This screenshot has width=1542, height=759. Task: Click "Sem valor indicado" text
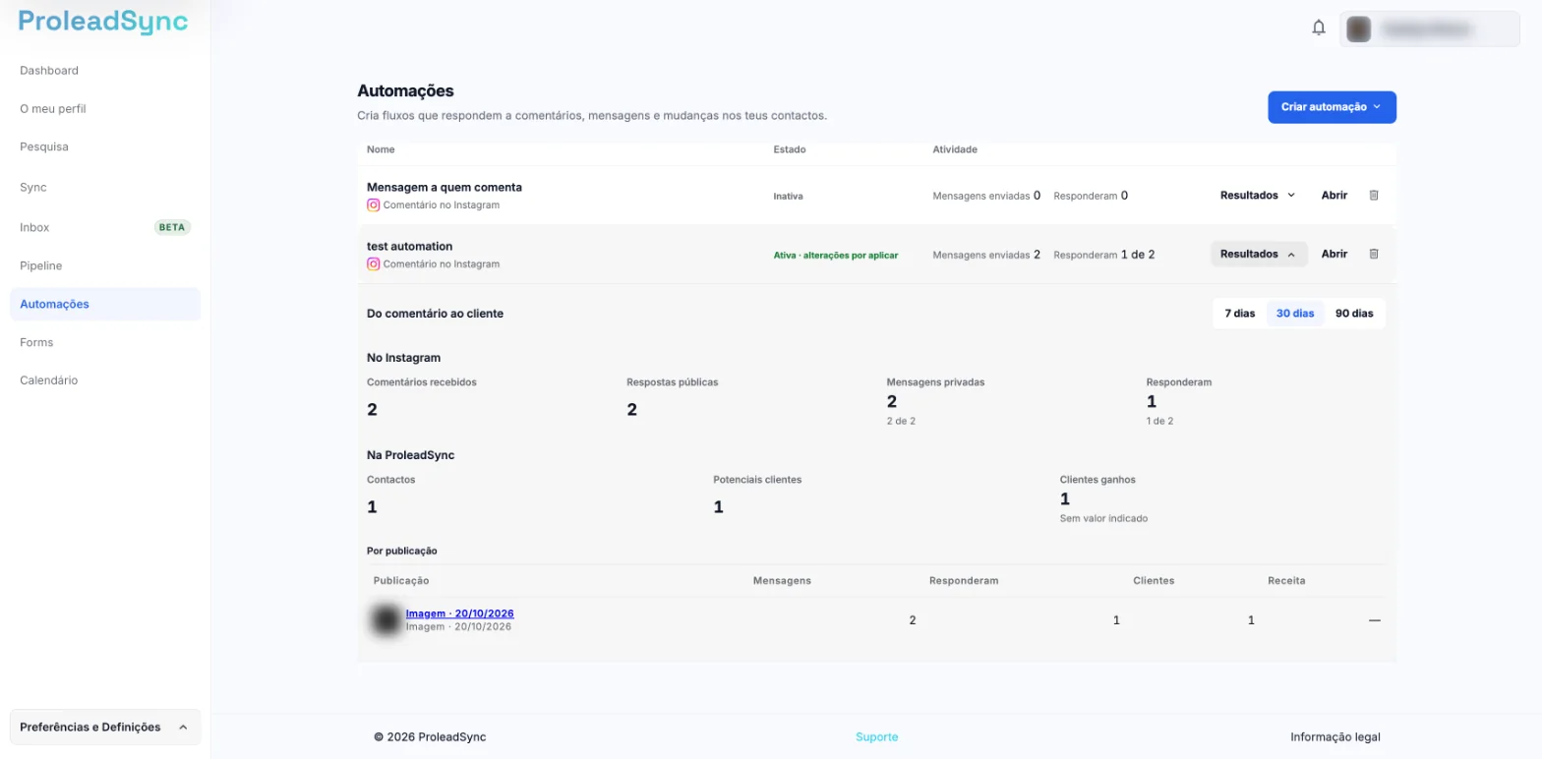[1103, 518]
